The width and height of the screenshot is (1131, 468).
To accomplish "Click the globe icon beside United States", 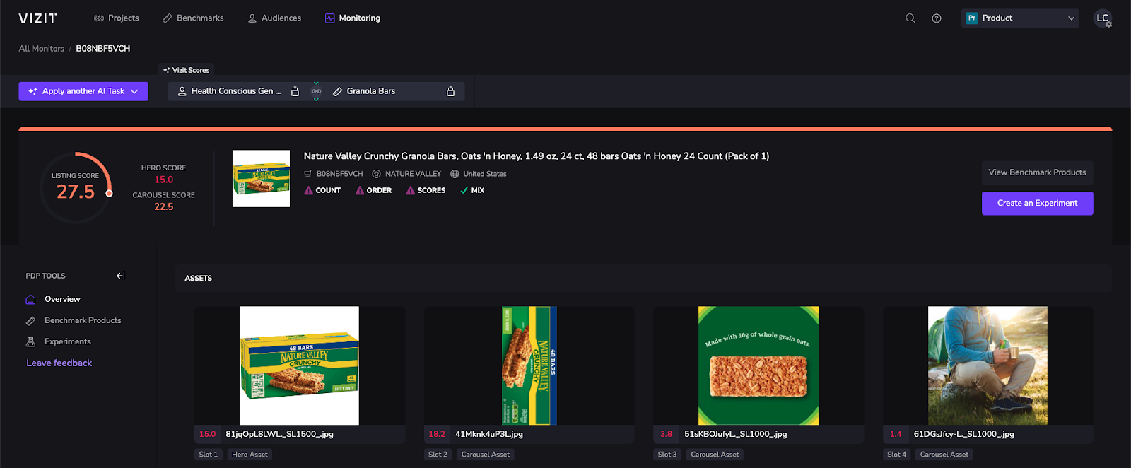I will [x=455, y=174].
